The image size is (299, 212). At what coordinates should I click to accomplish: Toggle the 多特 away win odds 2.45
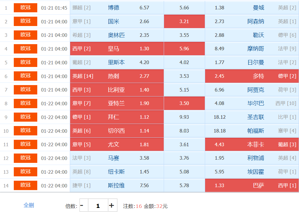(x=251, y=76)
